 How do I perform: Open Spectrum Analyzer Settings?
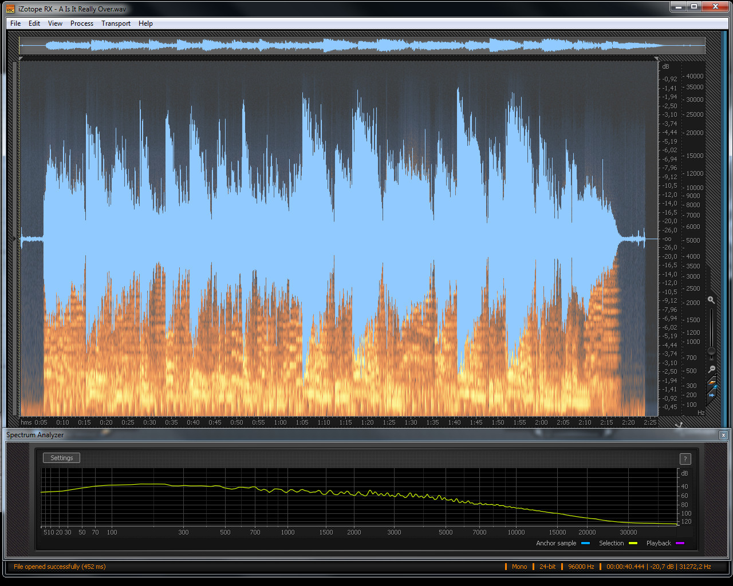tap(61, 458)
